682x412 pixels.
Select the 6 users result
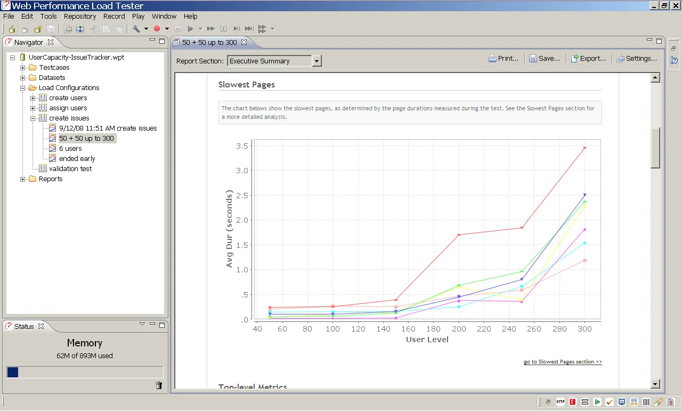[70, 149]
